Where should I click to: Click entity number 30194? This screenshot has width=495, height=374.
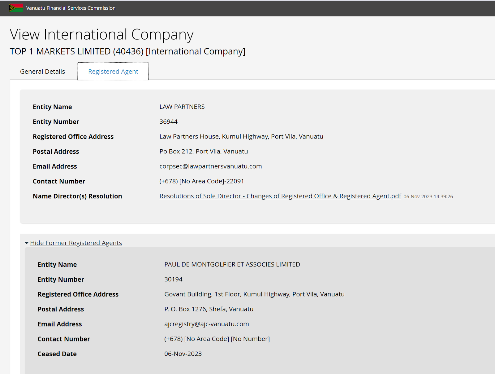point(173,279)
